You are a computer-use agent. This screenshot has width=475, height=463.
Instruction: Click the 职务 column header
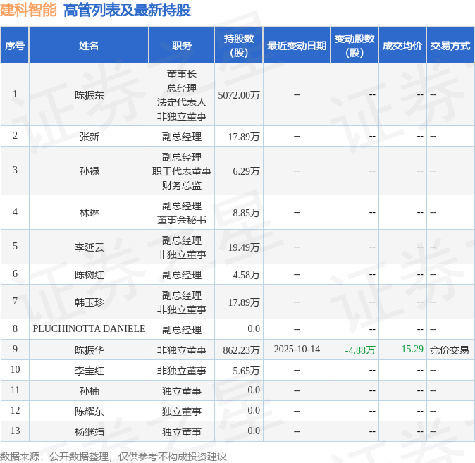tap(181, 45)
